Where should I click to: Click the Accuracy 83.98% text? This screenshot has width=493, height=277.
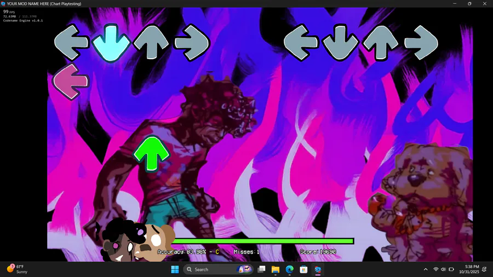(x=188, y=252)
